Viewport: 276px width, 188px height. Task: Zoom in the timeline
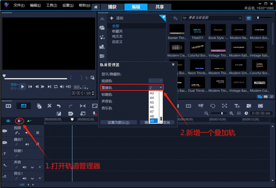click(231, 114)
